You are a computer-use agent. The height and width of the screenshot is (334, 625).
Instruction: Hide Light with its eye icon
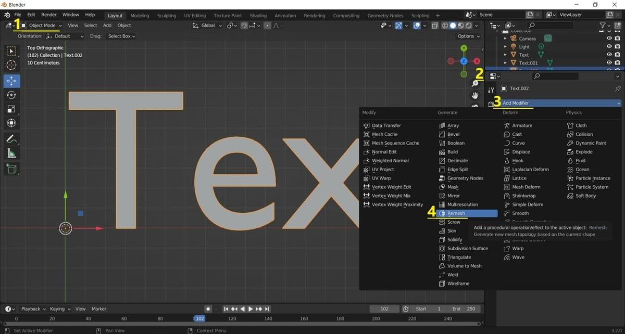[x=609, y=46]
